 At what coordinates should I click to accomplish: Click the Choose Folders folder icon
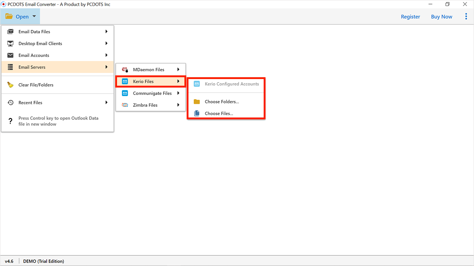click(x=197, y=102)
